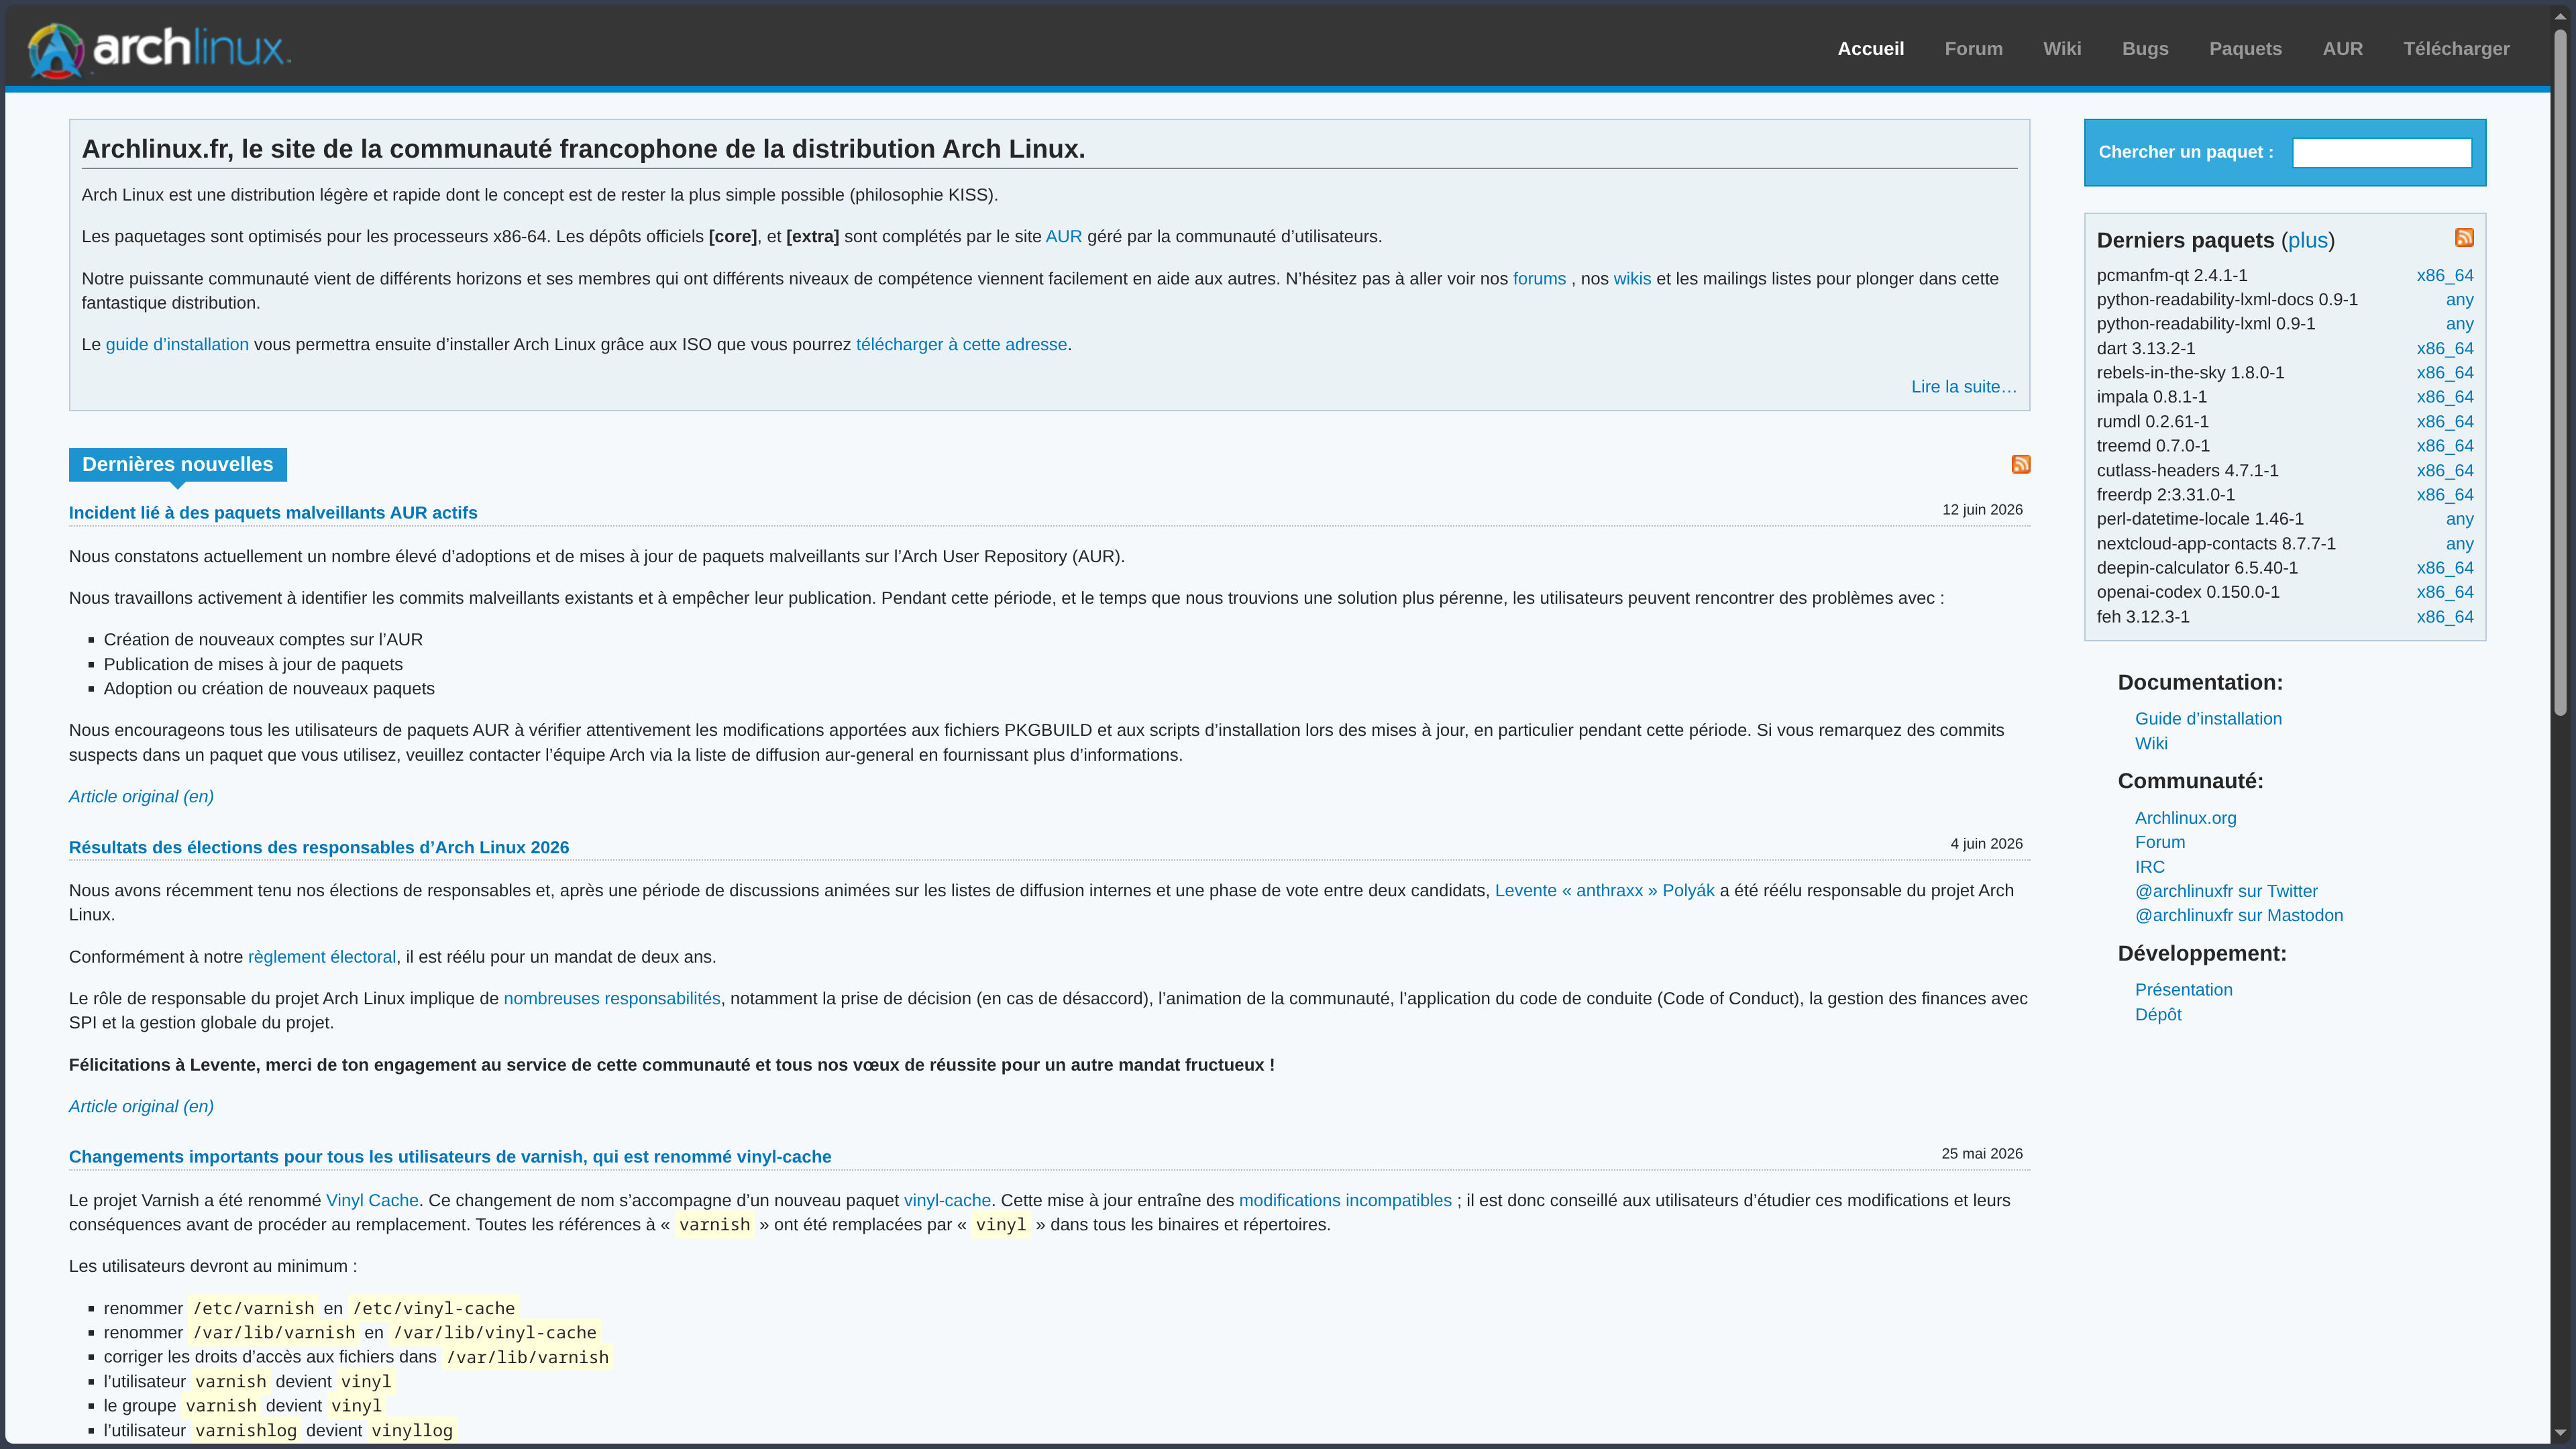
Task: Click the Arch Linux logo
Action: [x=159, y=49]
